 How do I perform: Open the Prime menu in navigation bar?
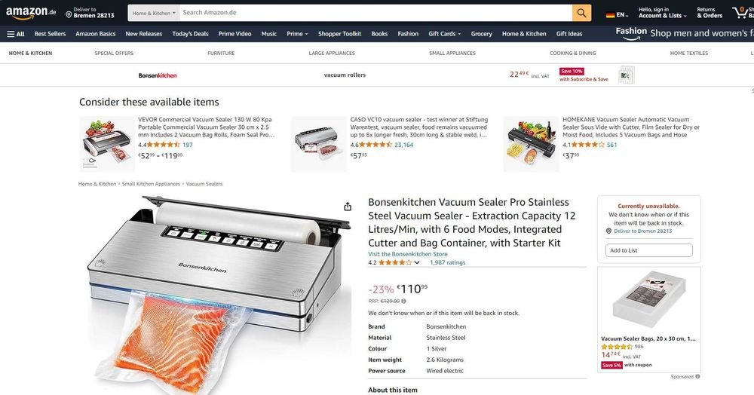297,34
